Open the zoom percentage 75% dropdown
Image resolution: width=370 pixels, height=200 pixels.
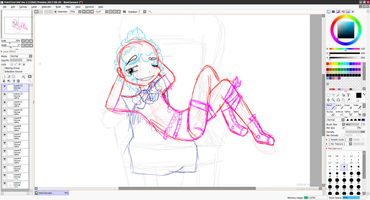click(x=80, y=11)
